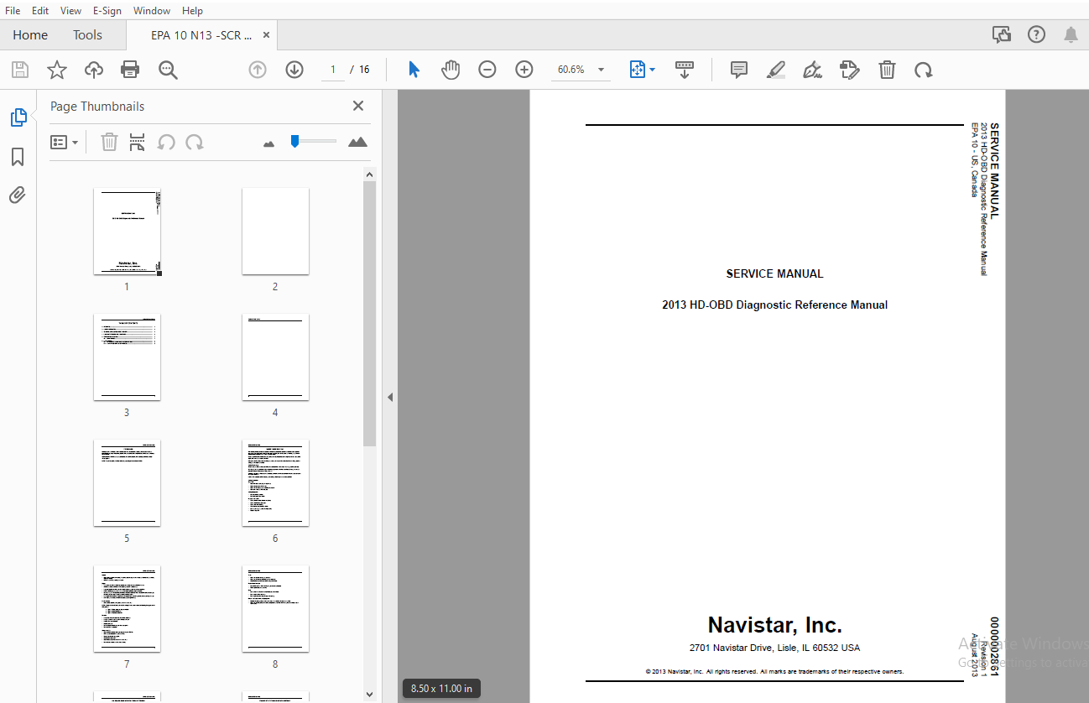Select the page 5 thumbnail
The width and height of the screenshot is (1089, 703).
127,483
